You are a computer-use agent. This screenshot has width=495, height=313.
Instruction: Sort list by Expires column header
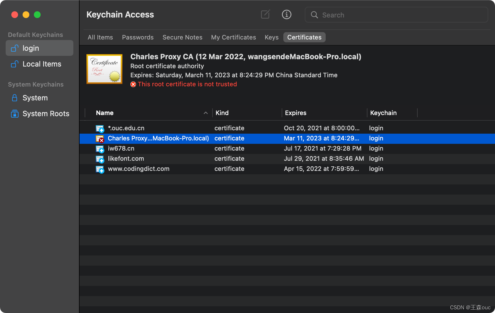295,113
